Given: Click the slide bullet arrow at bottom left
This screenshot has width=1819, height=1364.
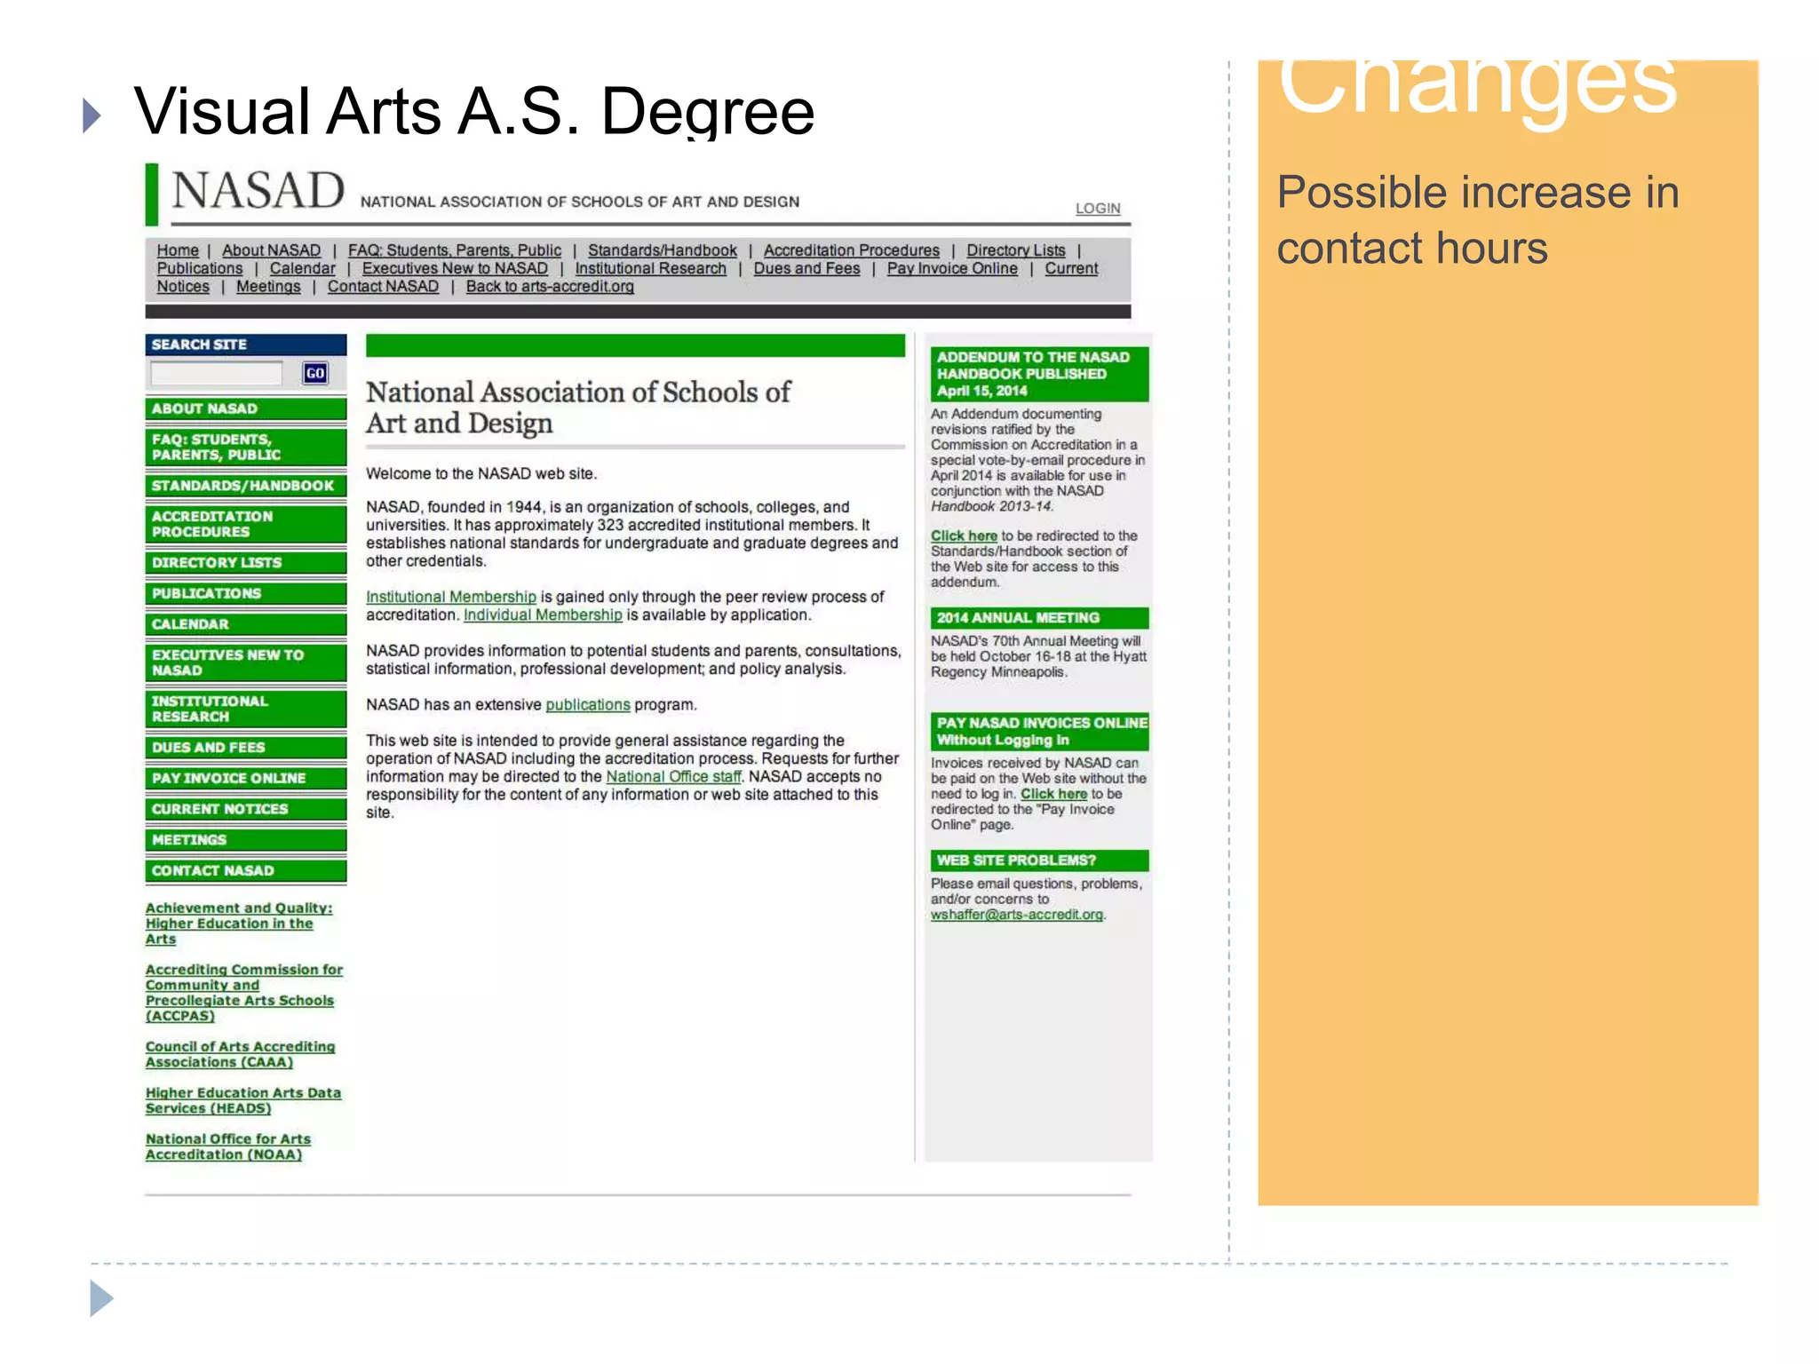Looking at the screenshot, I should [101, 1298].
